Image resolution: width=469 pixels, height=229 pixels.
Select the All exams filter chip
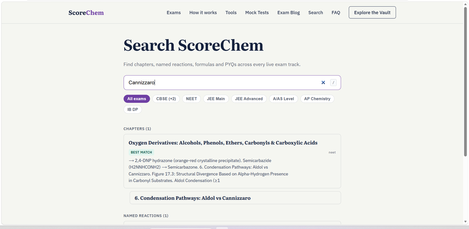[137, 99]
